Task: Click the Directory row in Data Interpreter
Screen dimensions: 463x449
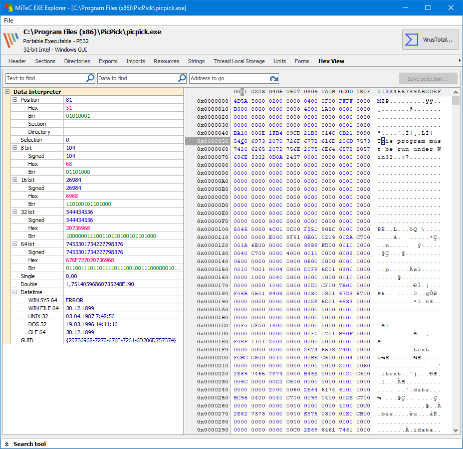Action: (x=97, y=132)
